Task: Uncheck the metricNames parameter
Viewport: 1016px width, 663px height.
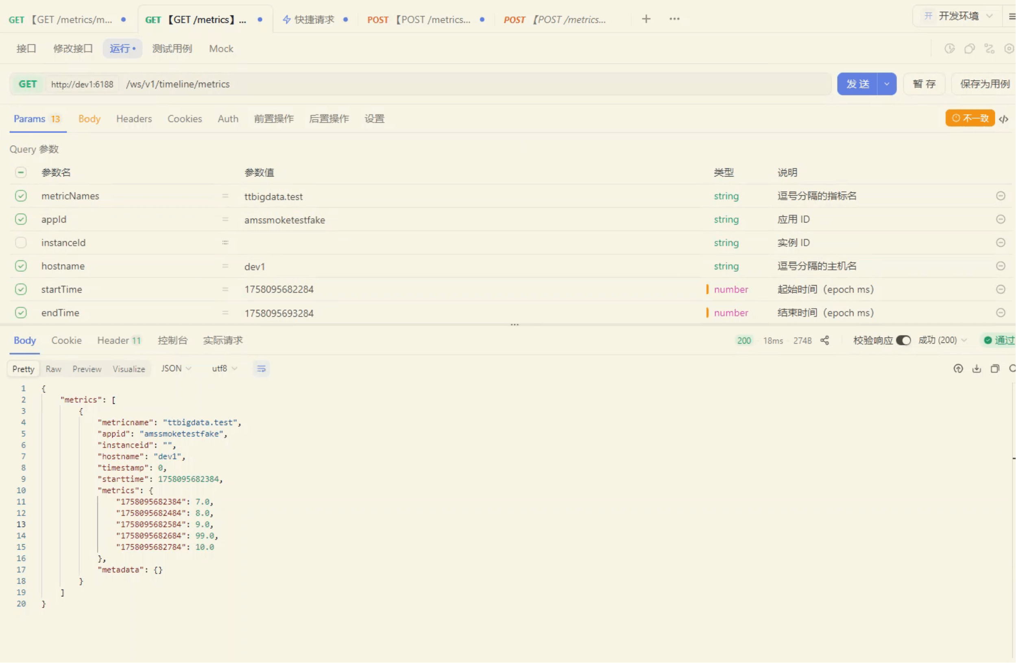Action: pyautogui.click(x=20, y=196)
